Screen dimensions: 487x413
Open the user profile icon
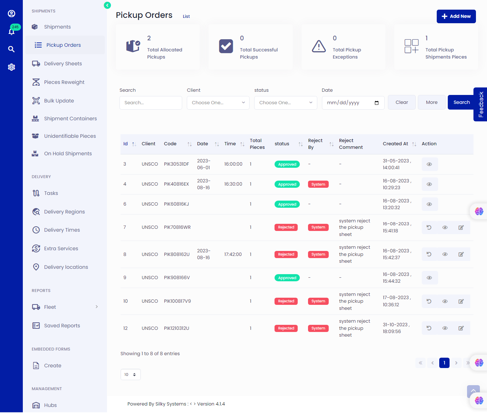click(x=11, y=14)
